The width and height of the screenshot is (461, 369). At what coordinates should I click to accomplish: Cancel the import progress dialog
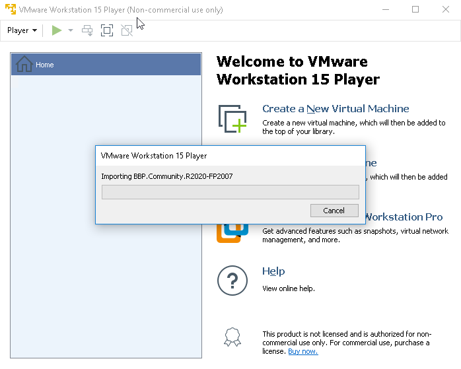tap(334, 211)
